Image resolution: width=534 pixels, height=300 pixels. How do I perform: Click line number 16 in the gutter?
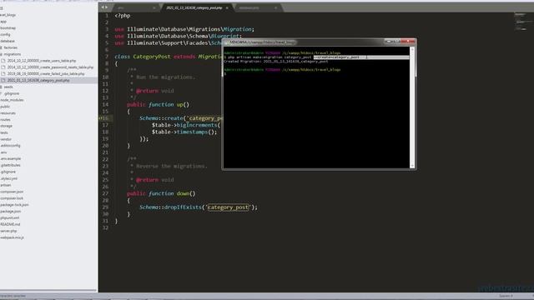pyautogui.click(x=106, y=118)
